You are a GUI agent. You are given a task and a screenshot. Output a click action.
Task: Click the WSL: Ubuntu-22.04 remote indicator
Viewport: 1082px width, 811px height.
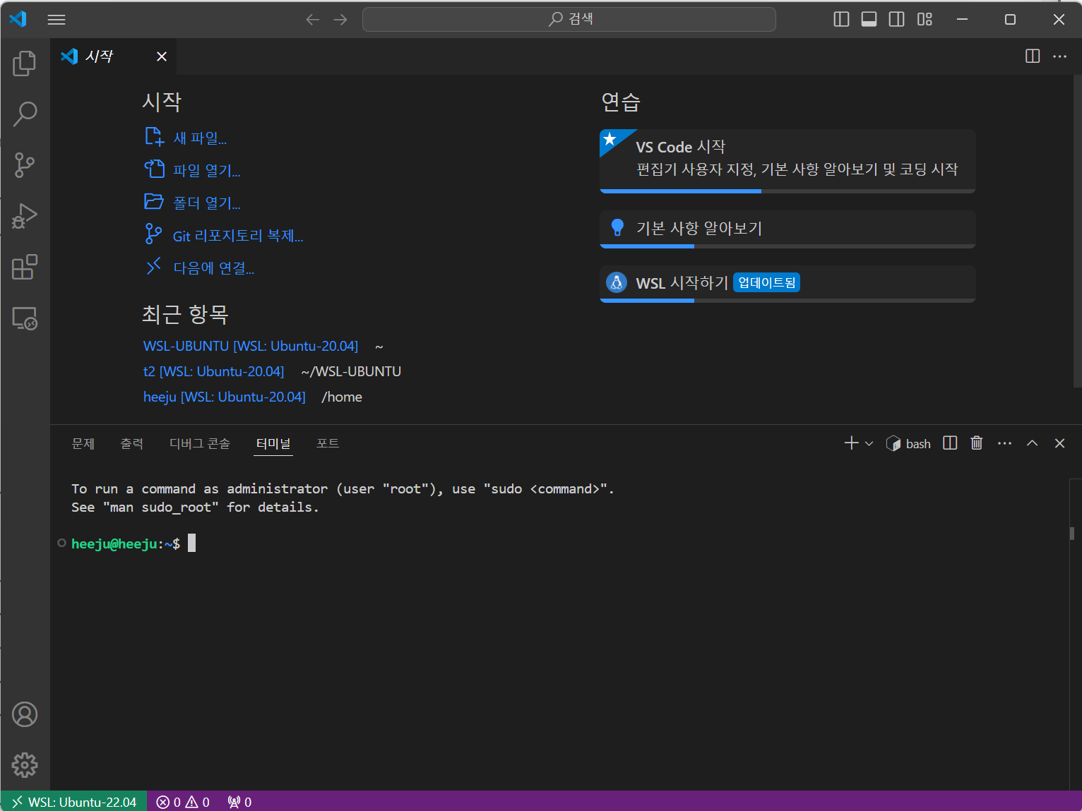[x=74, y=802]
